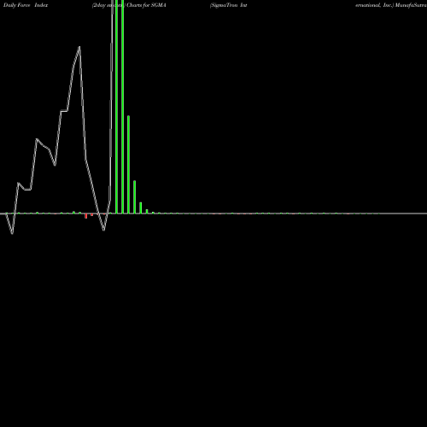Click the 'MunafaSutra' label at top right
The width and height of the screenshot is (427, 427).
[x=410, y=5]
